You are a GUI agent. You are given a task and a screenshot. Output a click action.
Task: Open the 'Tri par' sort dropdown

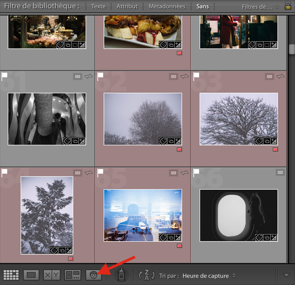[206, 275]
